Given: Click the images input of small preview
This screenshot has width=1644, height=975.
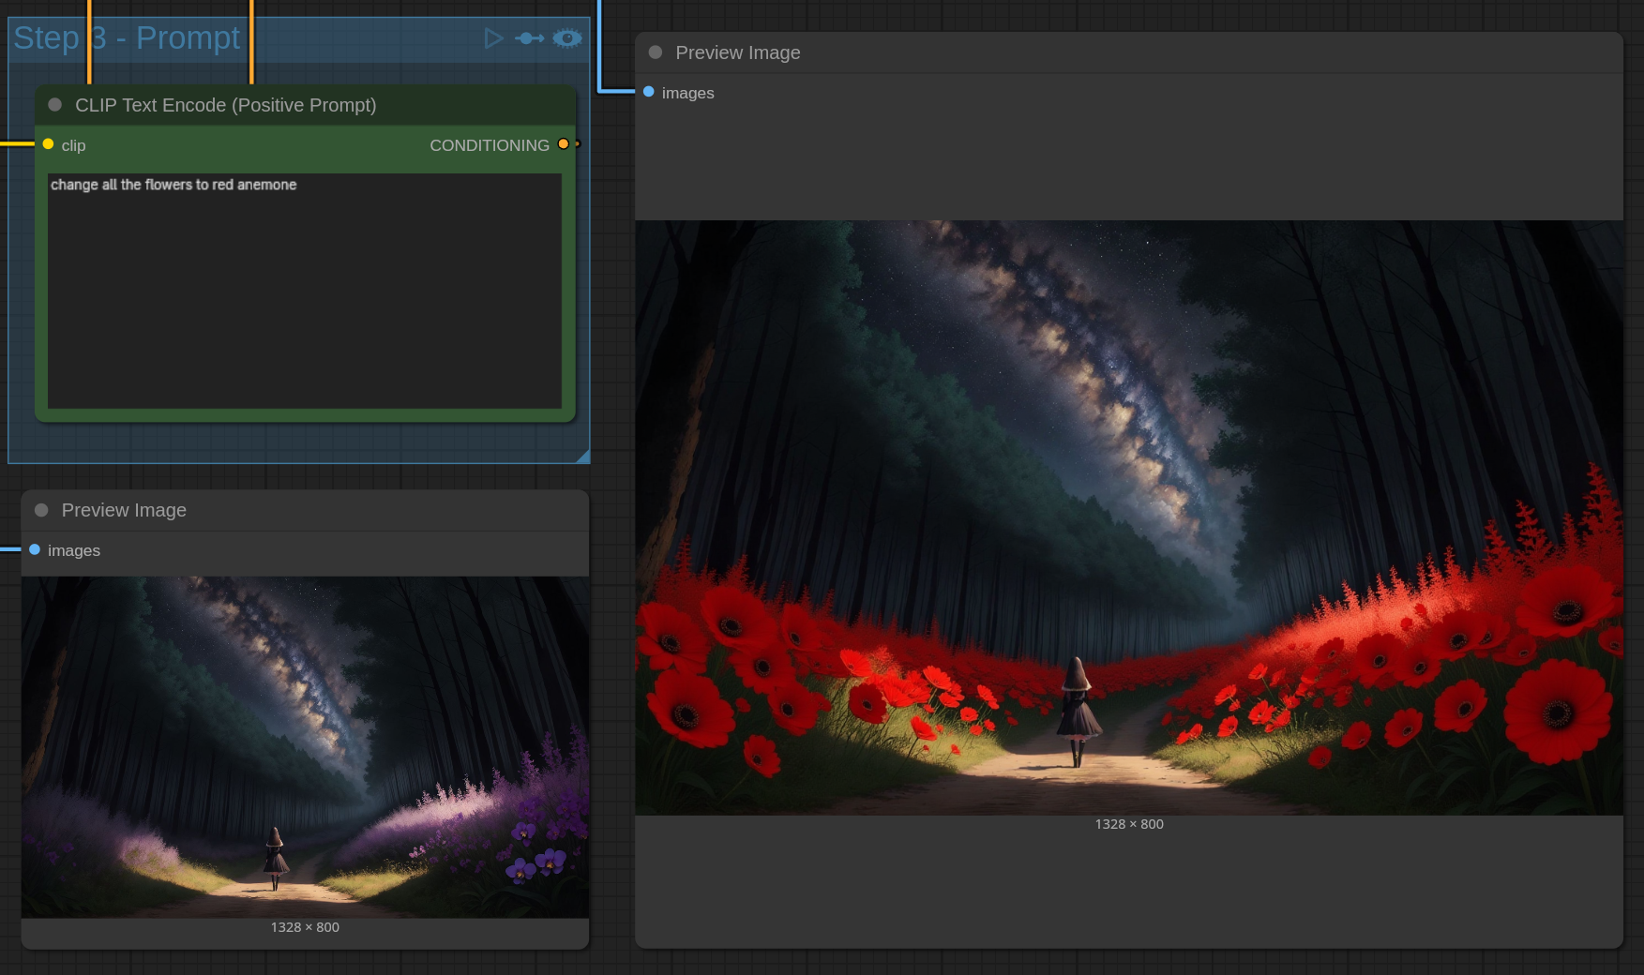Looking at the screenshot, I should 35,549.
